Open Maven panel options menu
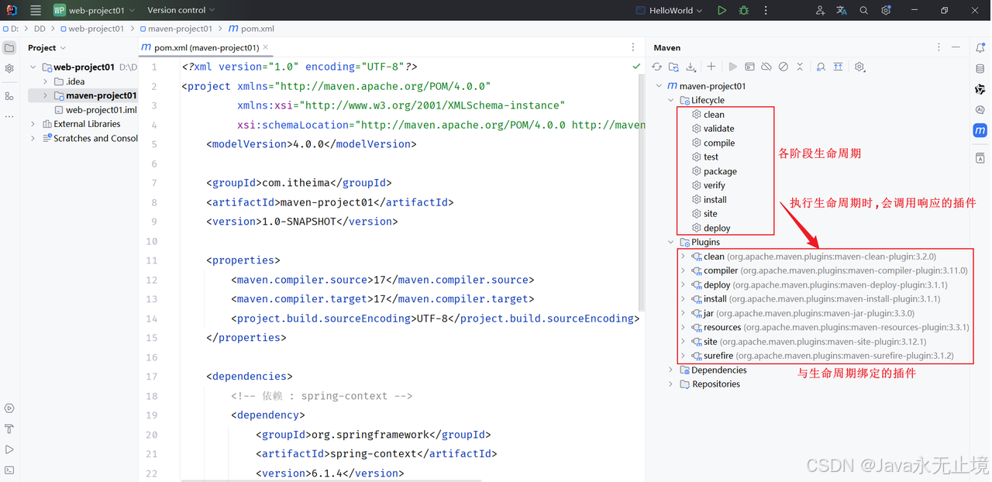992x482 pixels. pyautogui.click(x=939, y=48)
